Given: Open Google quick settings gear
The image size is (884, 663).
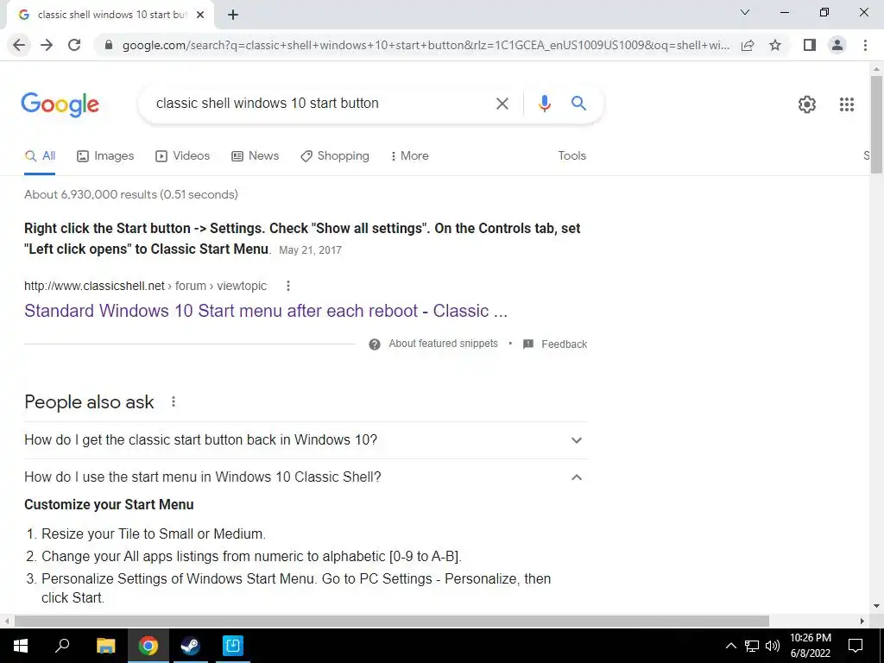Looking at the screenshot, I should coord(807,104).
